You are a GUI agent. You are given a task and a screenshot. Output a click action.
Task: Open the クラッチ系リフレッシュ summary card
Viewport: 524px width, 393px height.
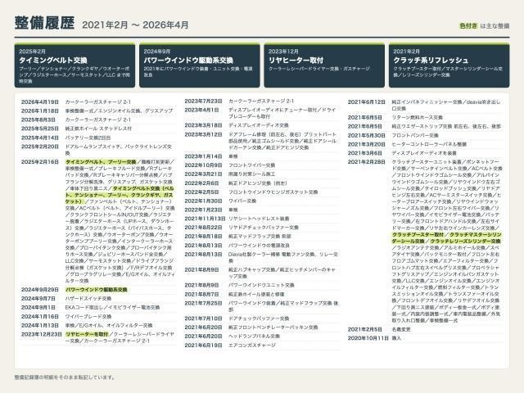(x=449, y=65)
